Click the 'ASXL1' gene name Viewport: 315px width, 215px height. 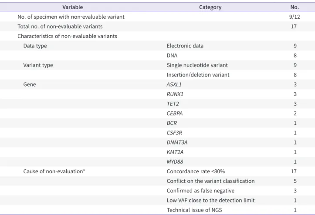point(174,84)
